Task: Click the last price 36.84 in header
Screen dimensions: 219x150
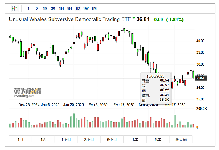Action: (143, 19)
